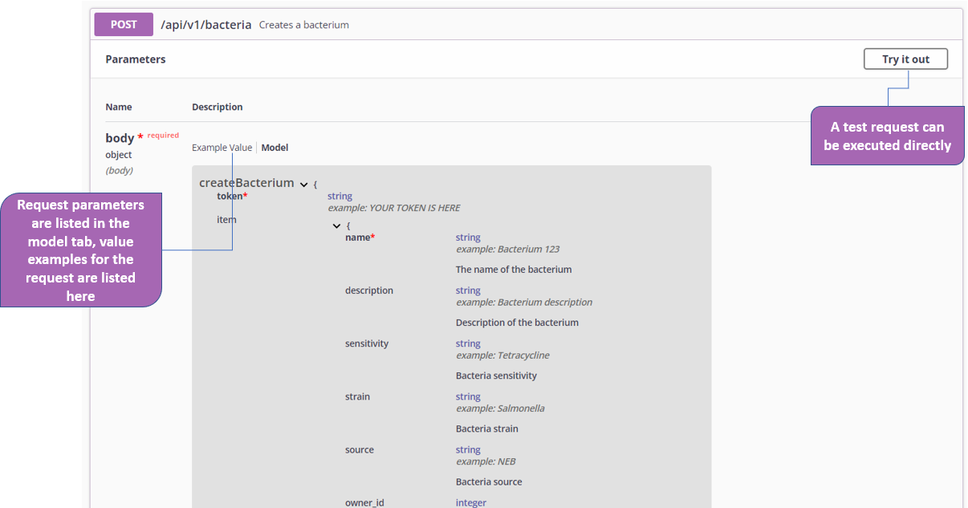Click the createBacterium model title
Viewport: 968px width, 508px height.
[x=246, y=183]
